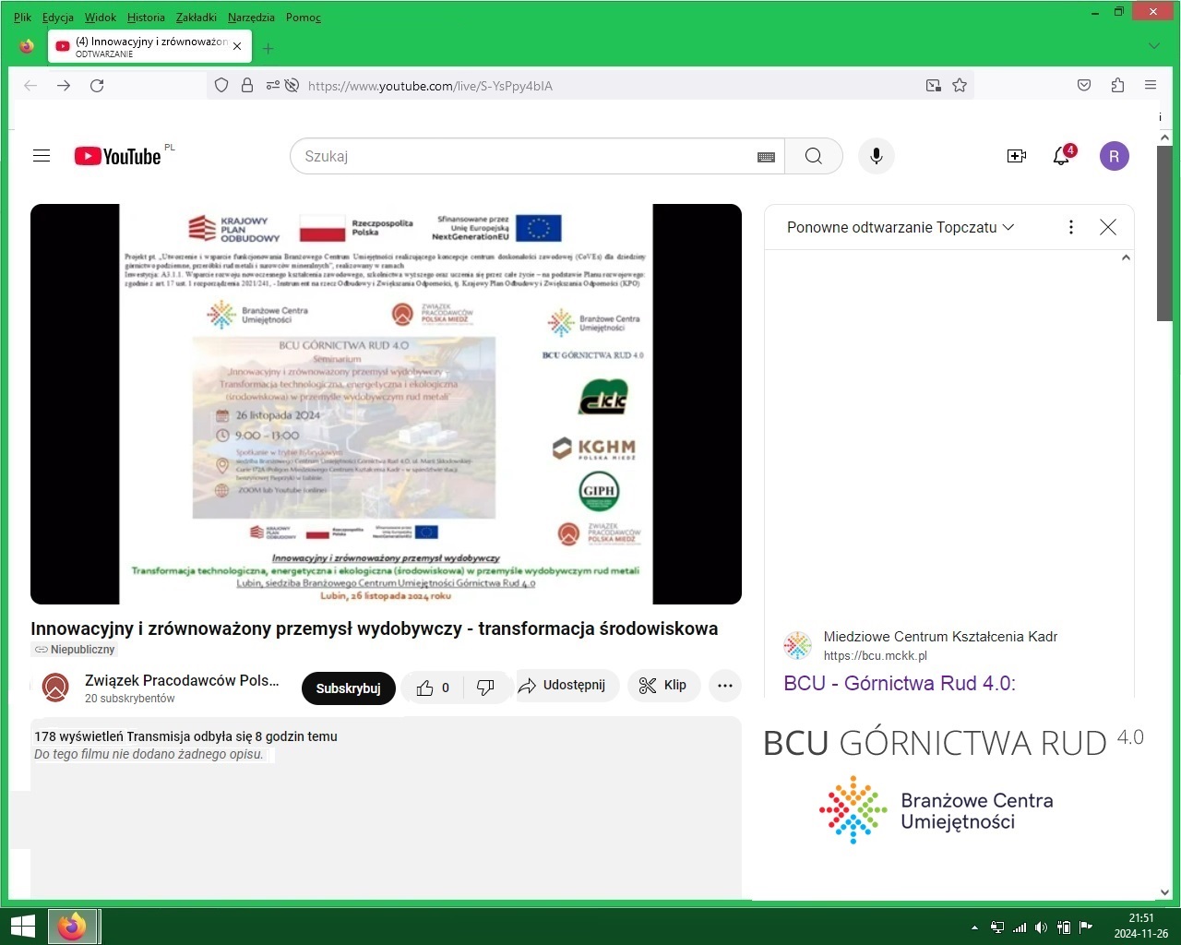Open Firefox extensions puzzle icon
Image resolution: width=1181 pixels, height=945 pixels.
point(1117,85)
